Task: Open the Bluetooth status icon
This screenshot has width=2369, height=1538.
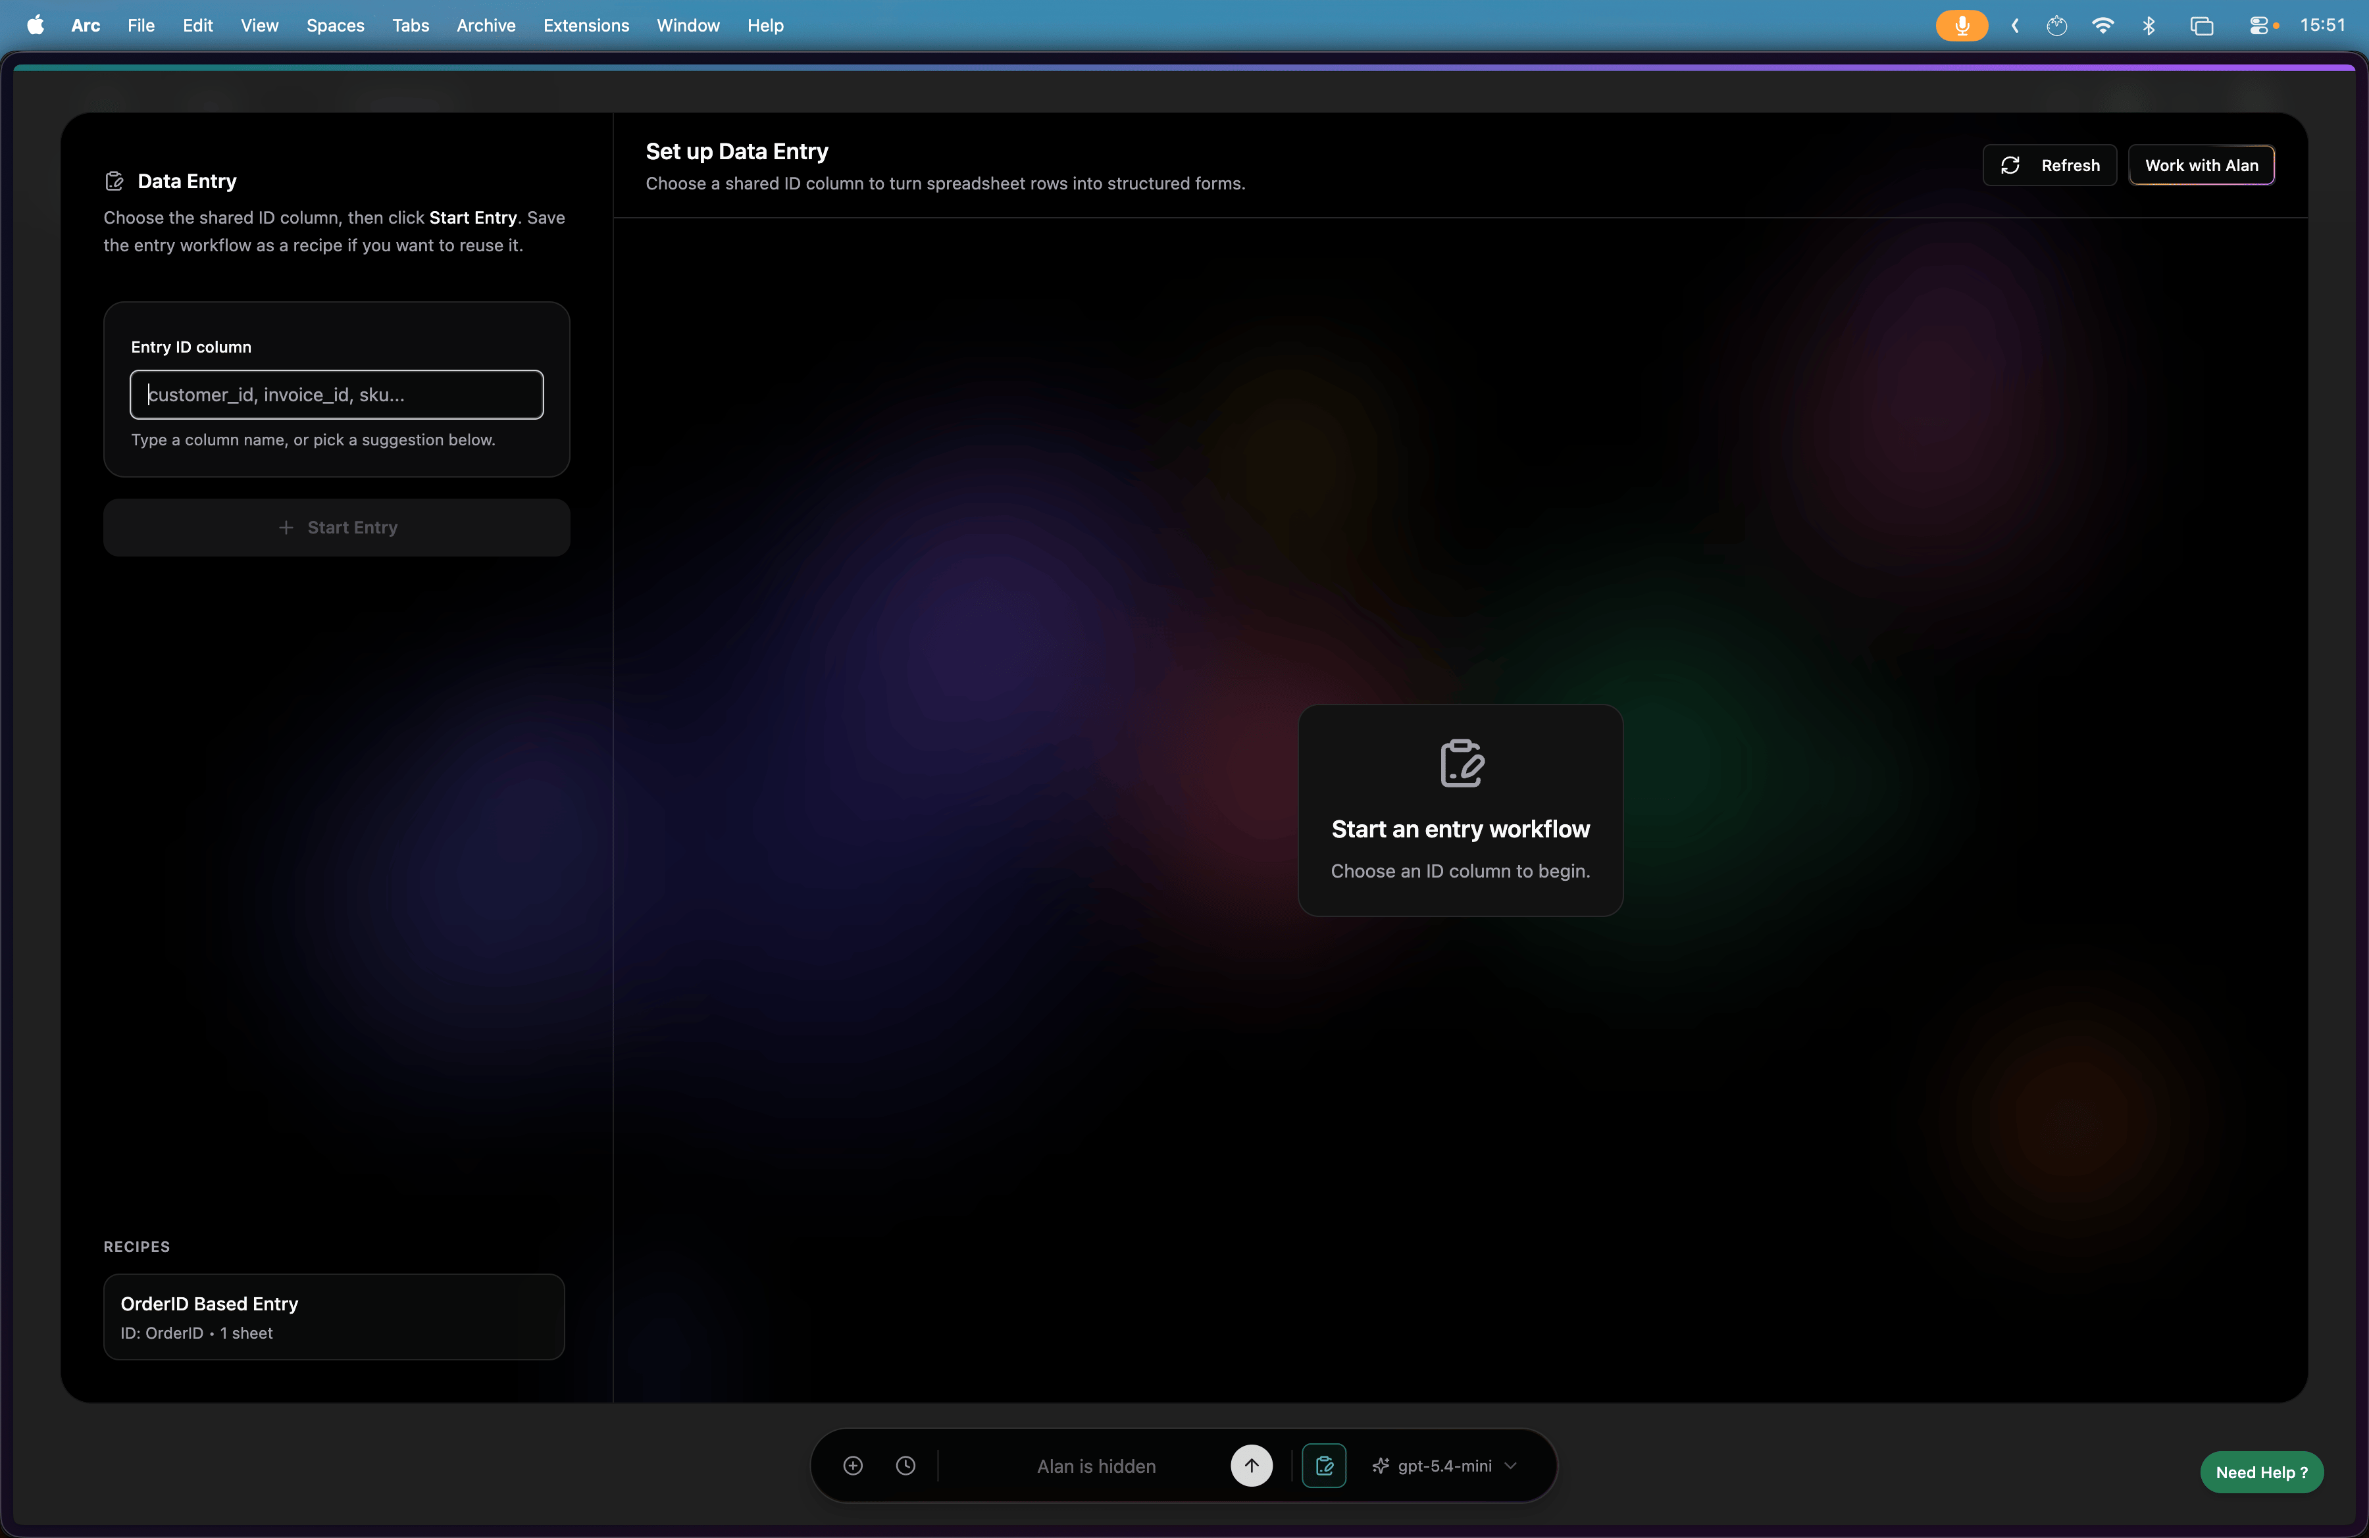Action: (x=2149, y=25)
